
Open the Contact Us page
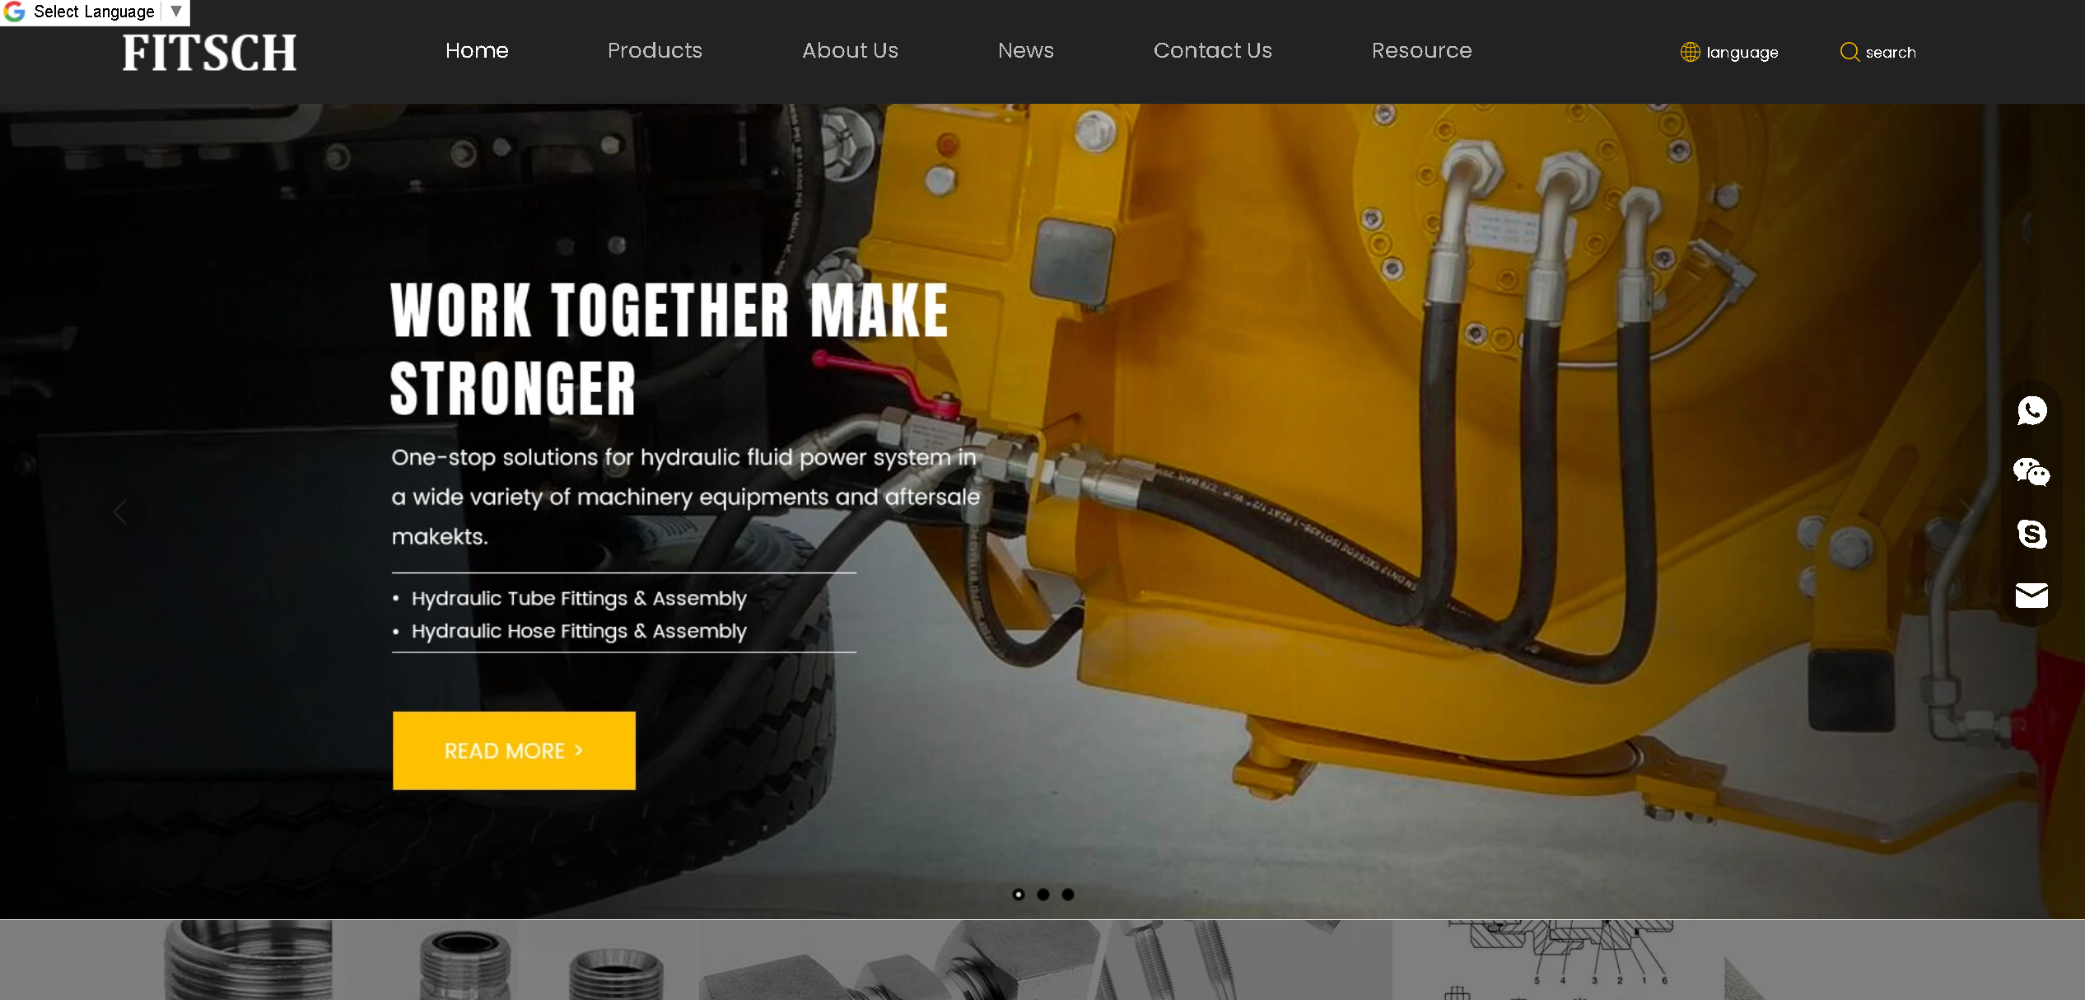[x=1212, y=50]
